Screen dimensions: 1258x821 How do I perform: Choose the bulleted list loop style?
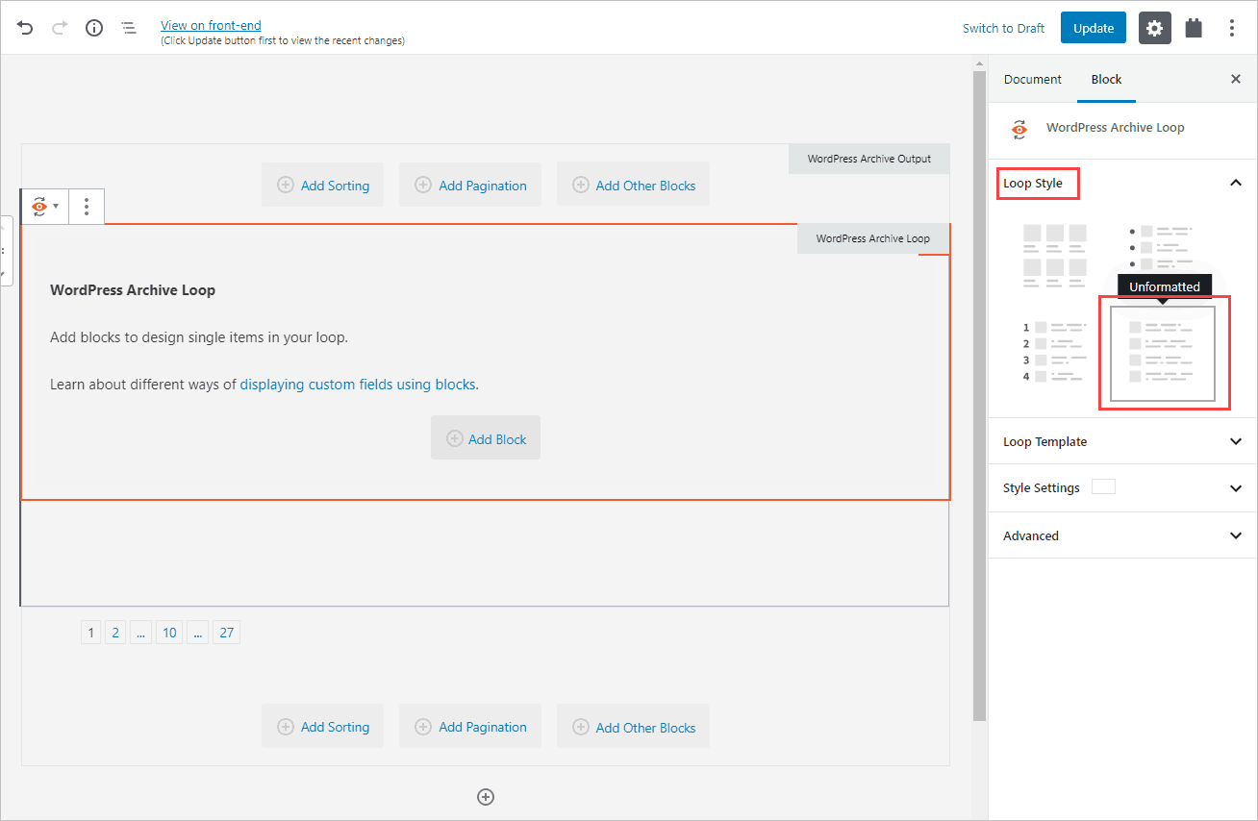1162,248
